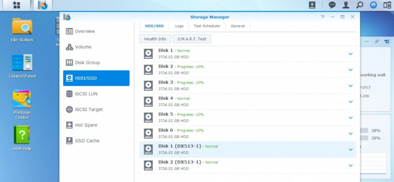Viewport: 394px width, 182px height.
Task: Open the pilot view icon in taskbar
Action: coord(387,5)
